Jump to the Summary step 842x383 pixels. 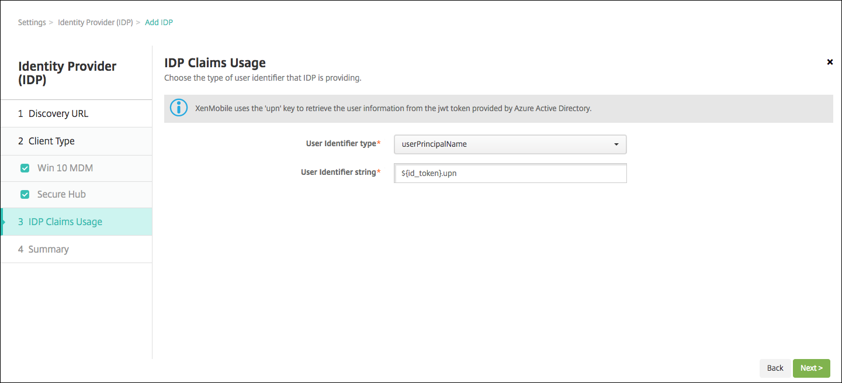[x=48, y=249]
